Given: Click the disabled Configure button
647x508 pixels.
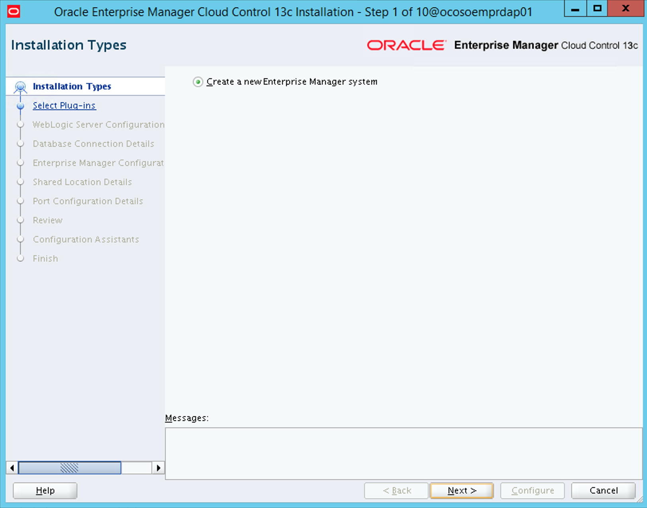Looking at the screenshot, I should [533, 490].
